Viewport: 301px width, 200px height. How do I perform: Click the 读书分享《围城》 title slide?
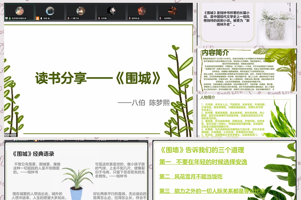(98, 79)
